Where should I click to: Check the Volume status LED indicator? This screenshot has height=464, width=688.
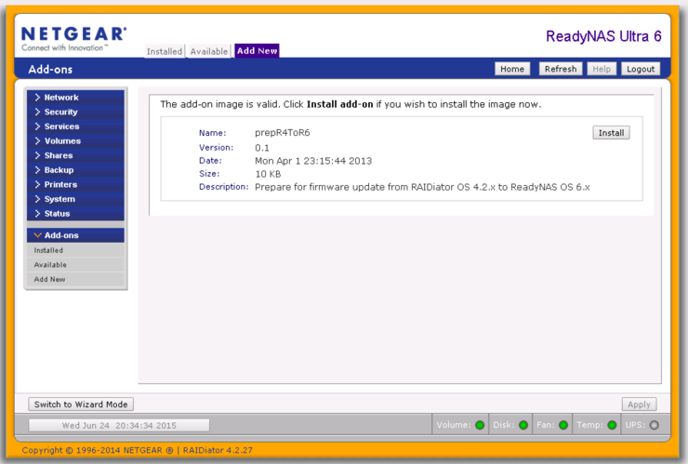[x=480, y=425]
